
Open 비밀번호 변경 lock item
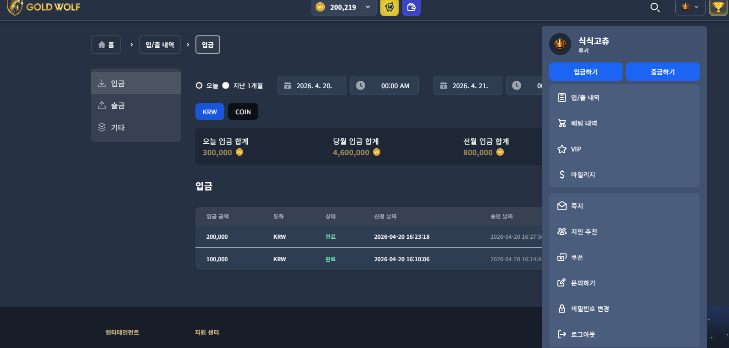pyautogui.click(x=624, y=309)
